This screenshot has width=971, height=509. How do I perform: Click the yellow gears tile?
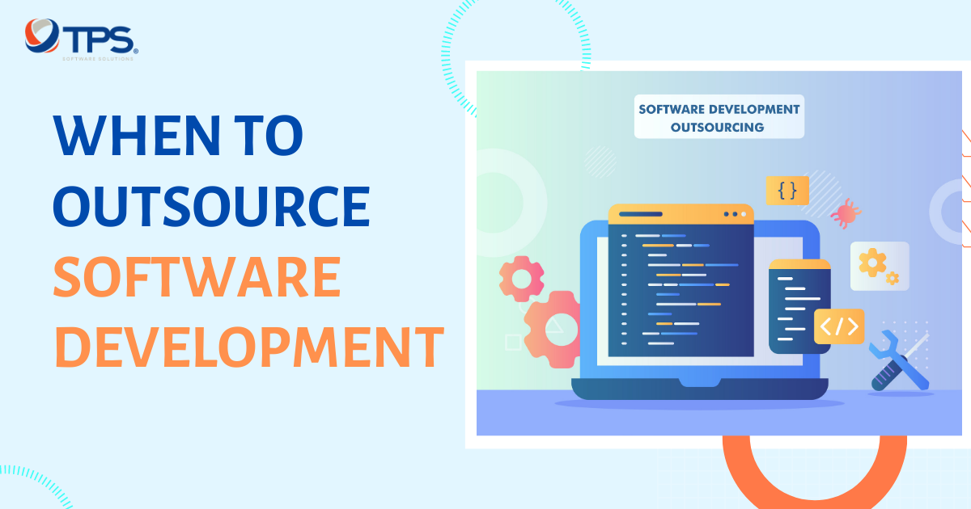880,266
